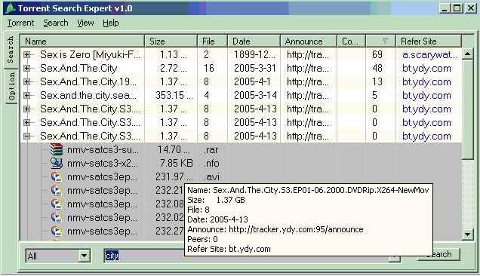Click the '2.72 ...' size cell
Viewport: 480px width, 276px height.
(174, 68)
